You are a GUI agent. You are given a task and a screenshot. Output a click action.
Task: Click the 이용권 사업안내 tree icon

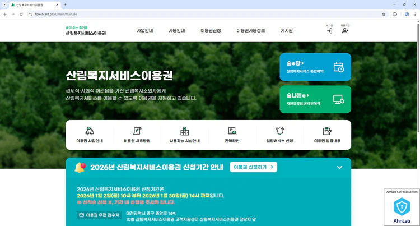click(x=89, y=131)
